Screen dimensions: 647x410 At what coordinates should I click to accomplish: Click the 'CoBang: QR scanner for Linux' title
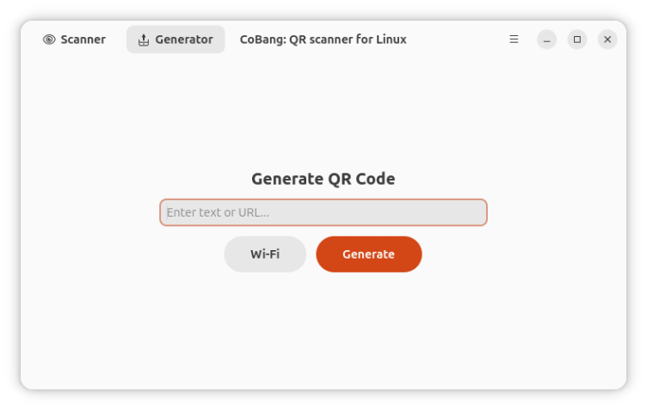click(x=323, y=40)
